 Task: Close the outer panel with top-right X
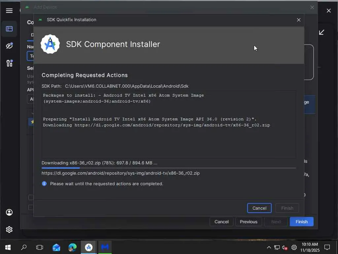pos(328,11)
